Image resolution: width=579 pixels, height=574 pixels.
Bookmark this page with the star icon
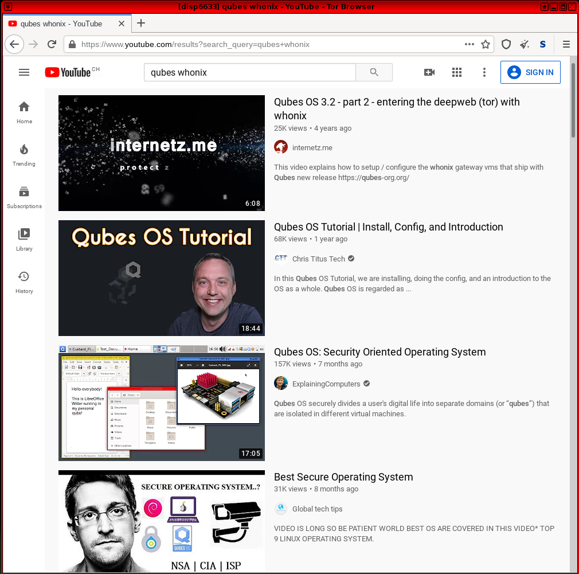click(x=486, y=44)
